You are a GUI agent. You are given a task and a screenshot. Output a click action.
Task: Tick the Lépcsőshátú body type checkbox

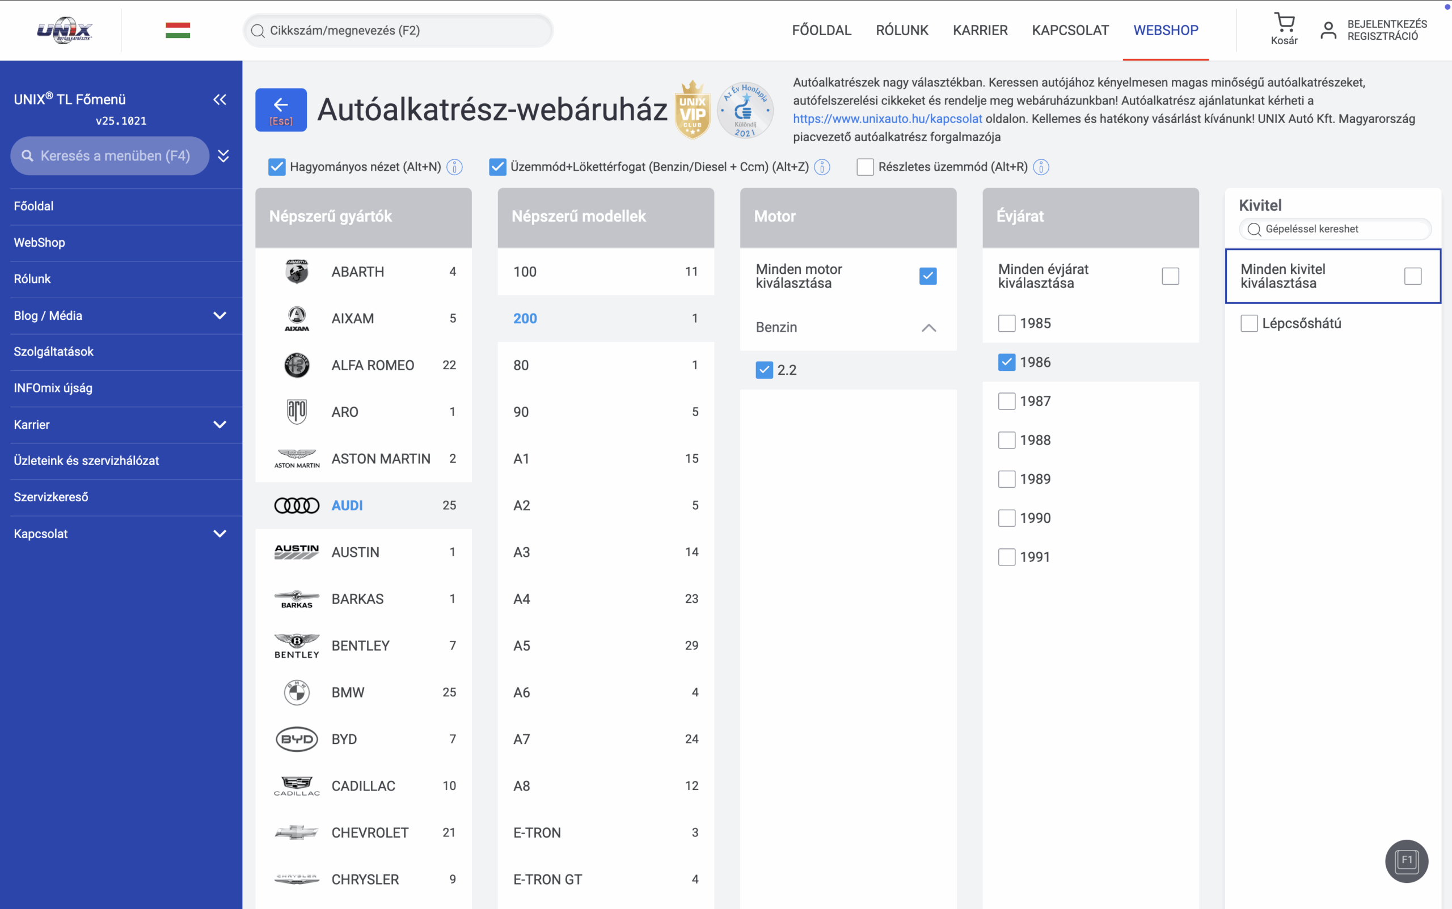pyautogui.click(x=1249, y=323)
